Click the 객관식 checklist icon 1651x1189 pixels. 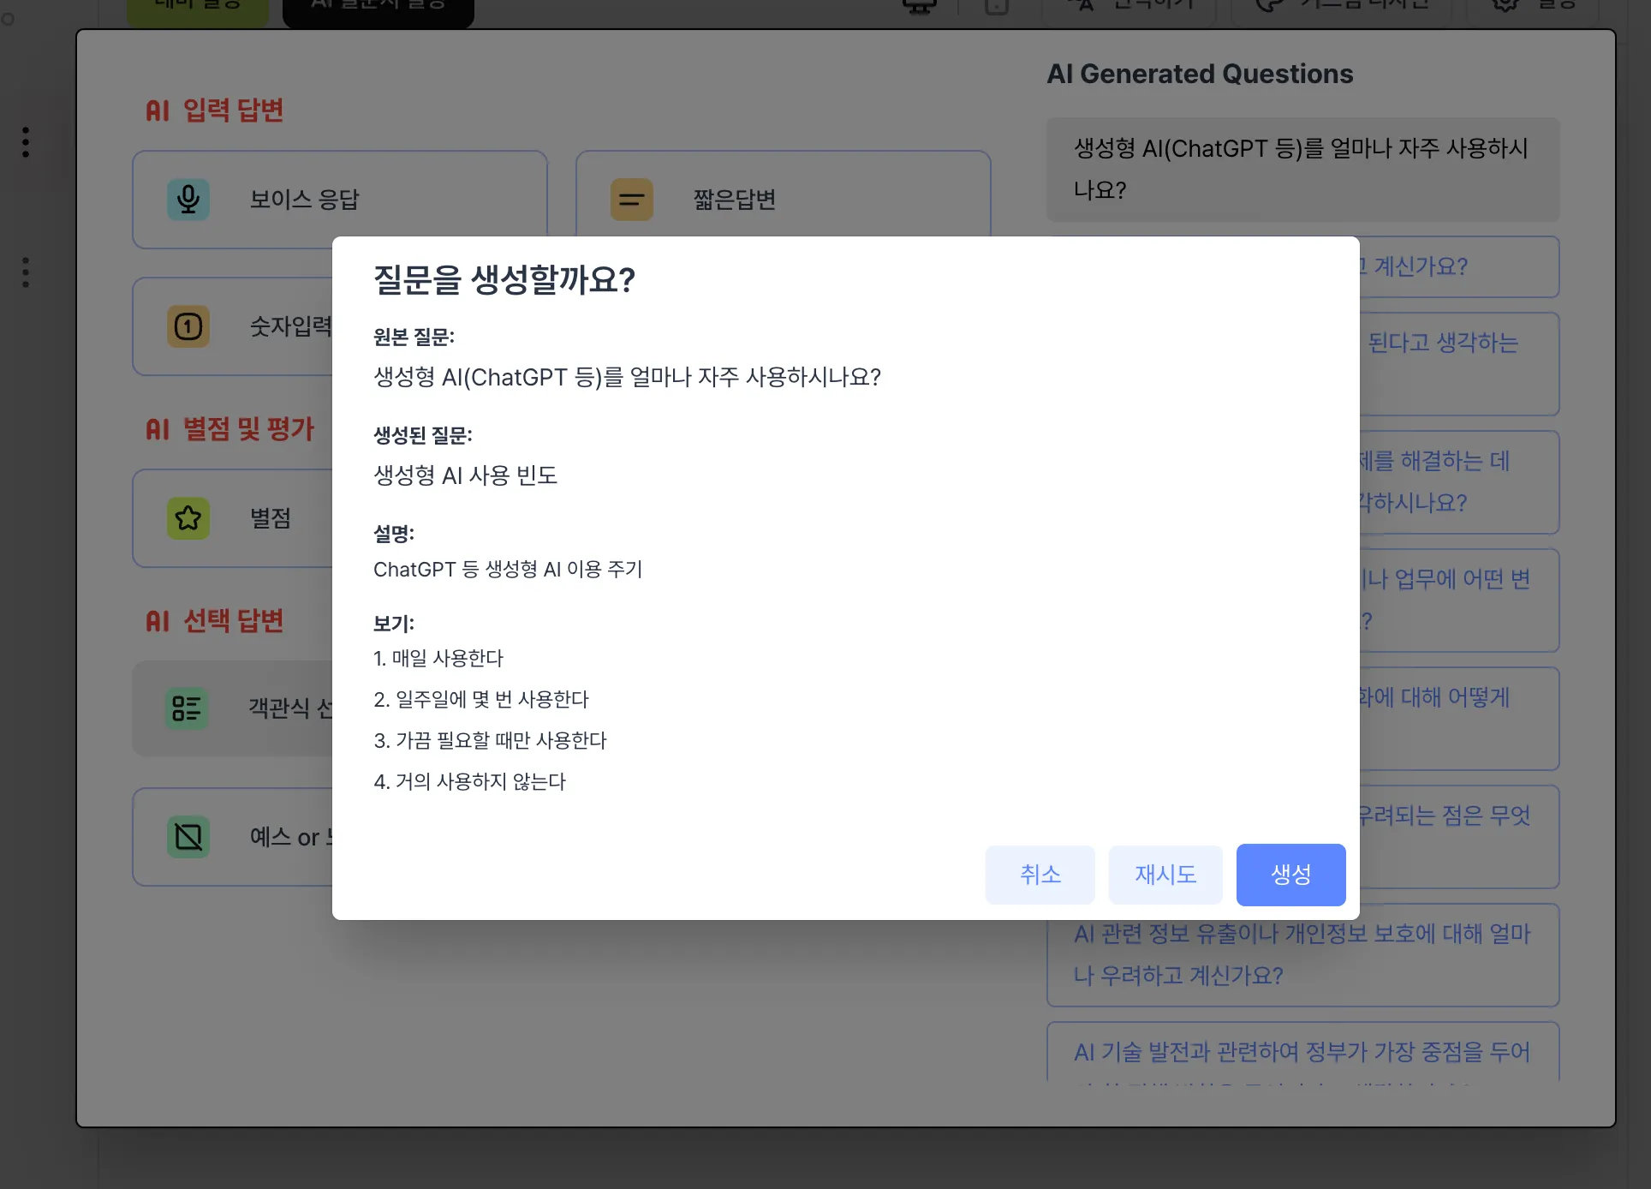tap(187, 708)
